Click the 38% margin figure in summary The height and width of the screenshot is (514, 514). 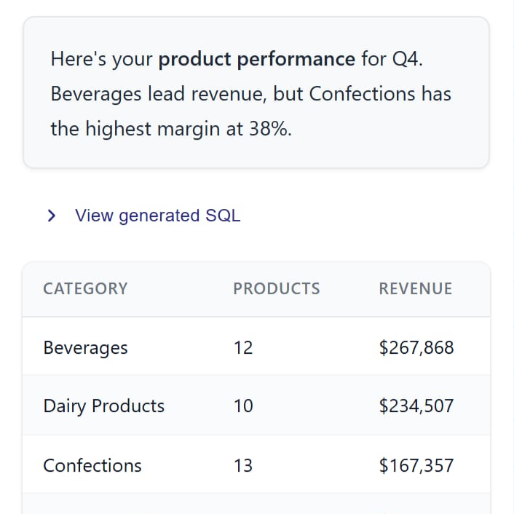(x=270, y=130)
